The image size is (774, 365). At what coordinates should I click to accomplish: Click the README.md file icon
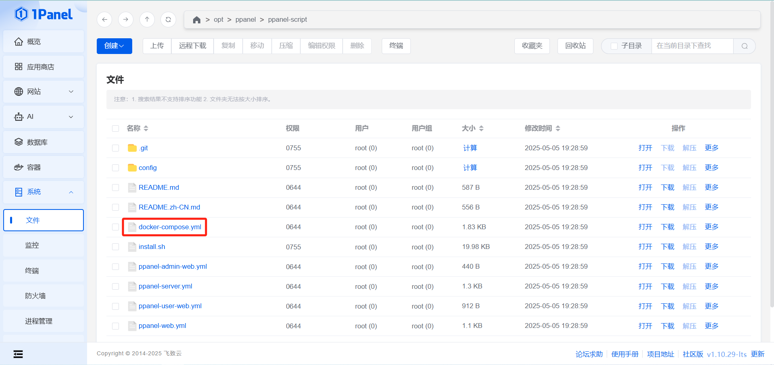132,187
